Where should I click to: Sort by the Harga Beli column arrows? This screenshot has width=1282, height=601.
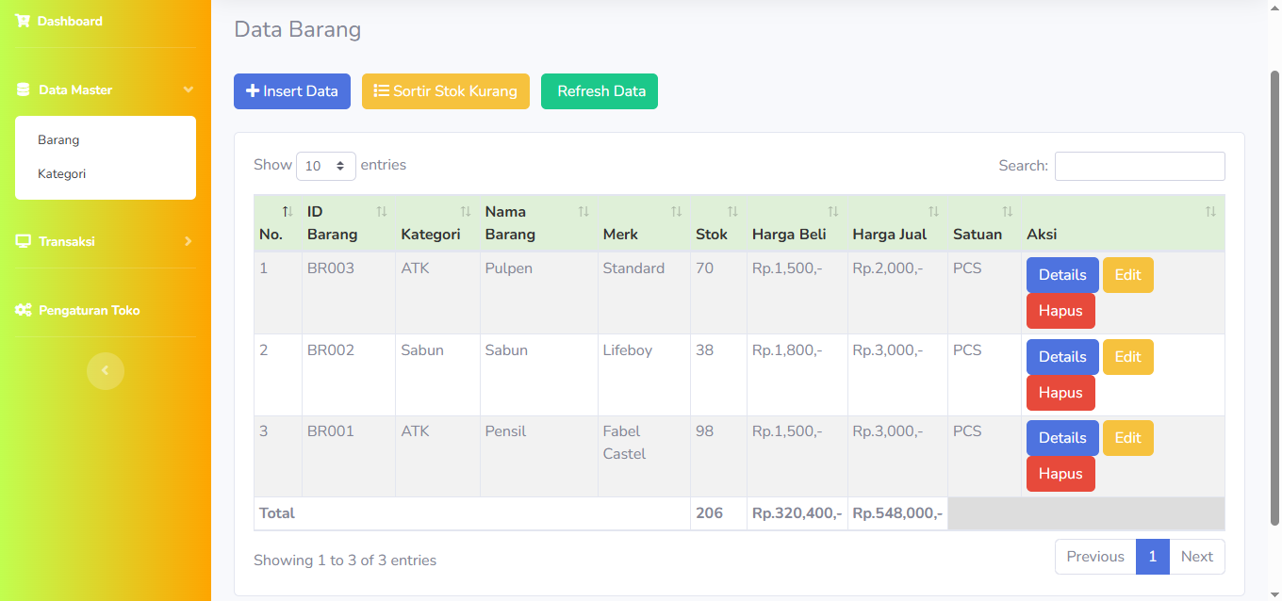(832, 212)
